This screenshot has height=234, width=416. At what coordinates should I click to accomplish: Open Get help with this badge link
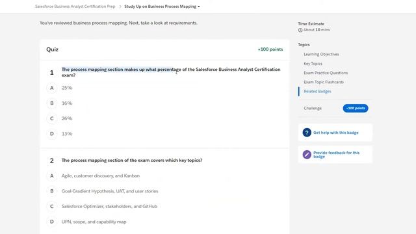pyautogui.click(x=335, y=133)
